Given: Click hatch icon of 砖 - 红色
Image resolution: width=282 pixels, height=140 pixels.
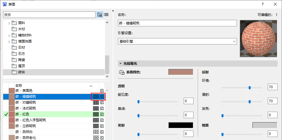Looking at the screenshot, I should coord(96,114).
